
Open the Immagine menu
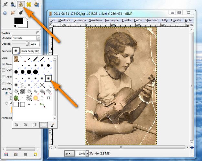point(112,20)
